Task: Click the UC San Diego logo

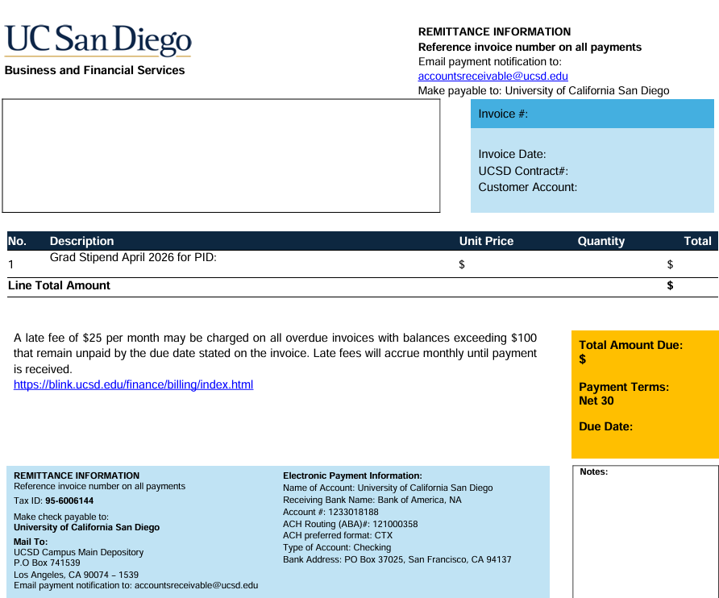Action: pos(98,39)
